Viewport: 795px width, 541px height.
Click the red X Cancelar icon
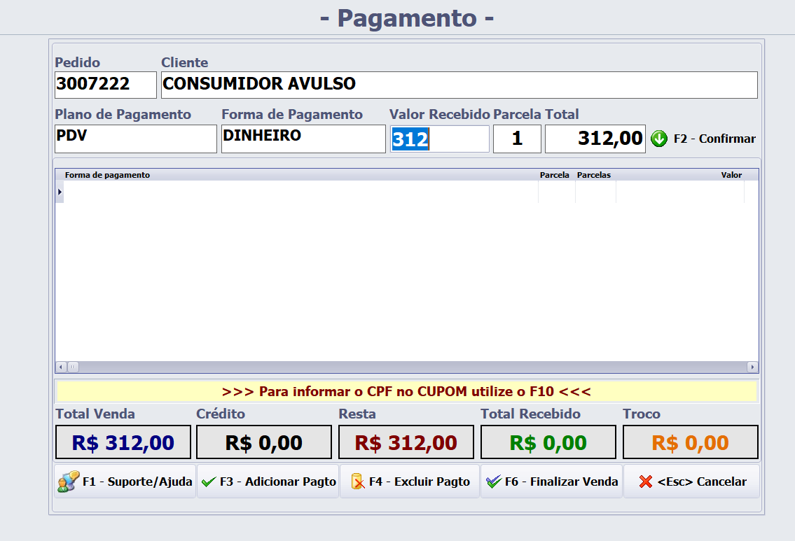[x=646, y=482]
